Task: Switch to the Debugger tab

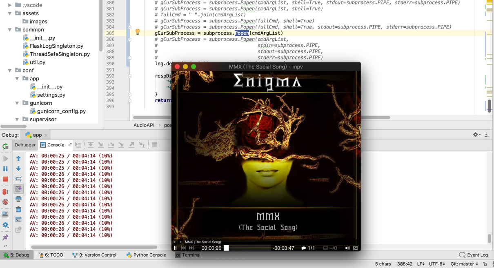Action: (x=25, y=145)
